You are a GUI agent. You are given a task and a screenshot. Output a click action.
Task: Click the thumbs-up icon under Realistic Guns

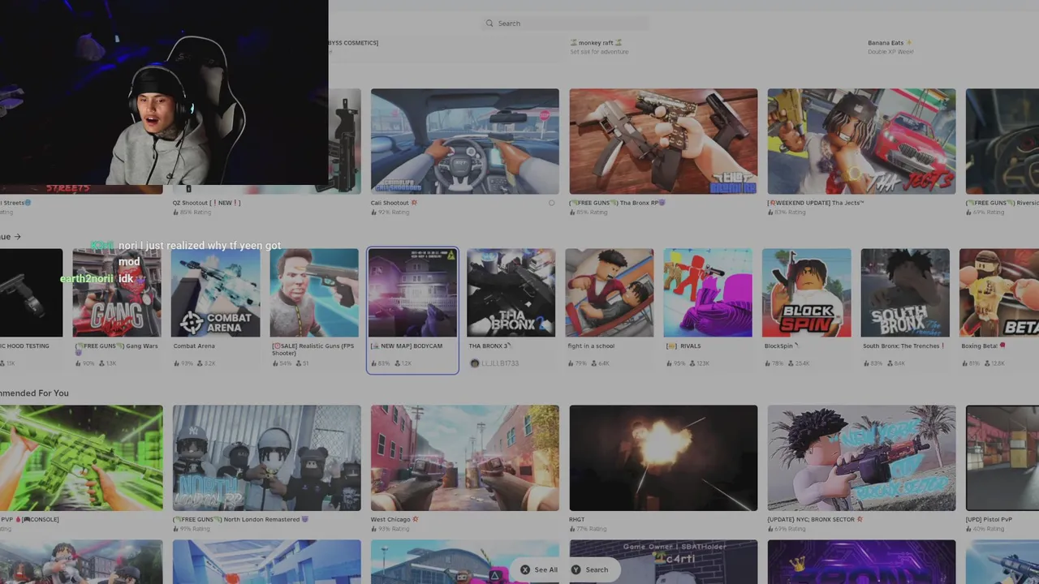point(275,363)
